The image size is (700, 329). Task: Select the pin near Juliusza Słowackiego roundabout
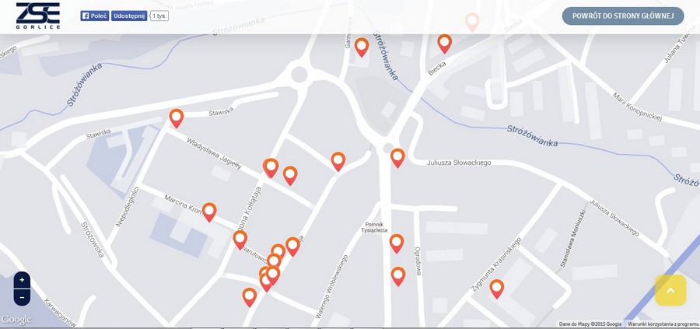click(397, 158)
